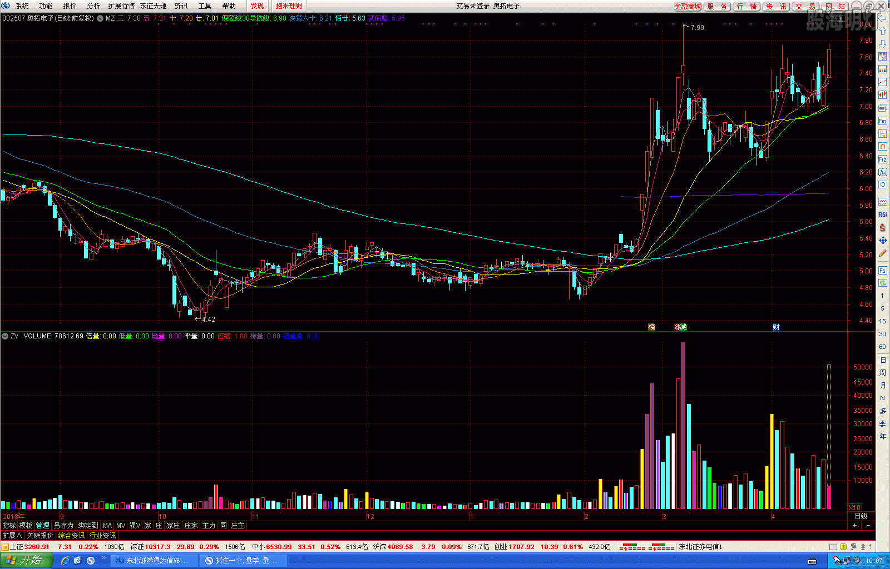The width and height of the screenshot is (890, 569).
Task: Switch to candlestick chart icon in sidebar
Action: click(883, 95)
